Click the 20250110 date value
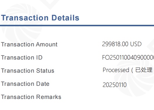The width and height of the screenshot is (154, 110). [x=115, y=85]
